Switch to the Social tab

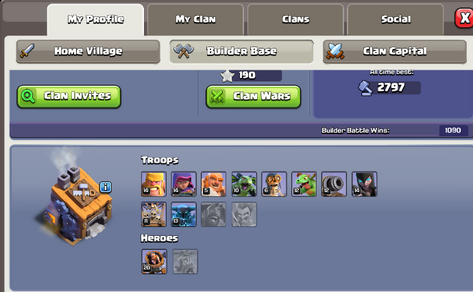pyautogui.click(x=396, y=20)
